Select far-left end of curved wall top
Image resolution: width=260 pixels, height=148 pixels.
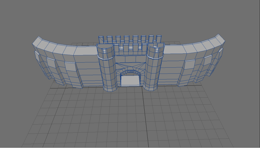(x=38, y=41)
